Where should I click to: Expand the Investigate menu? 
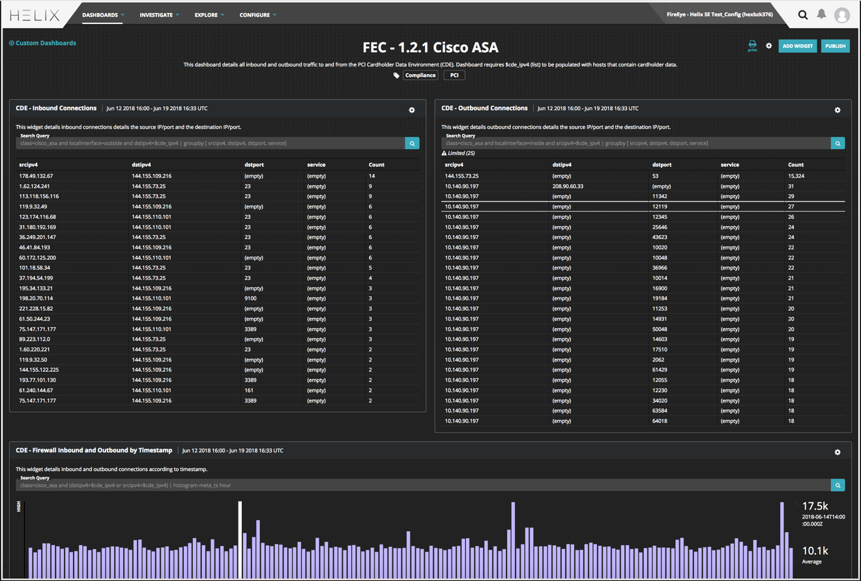point(159,15)
